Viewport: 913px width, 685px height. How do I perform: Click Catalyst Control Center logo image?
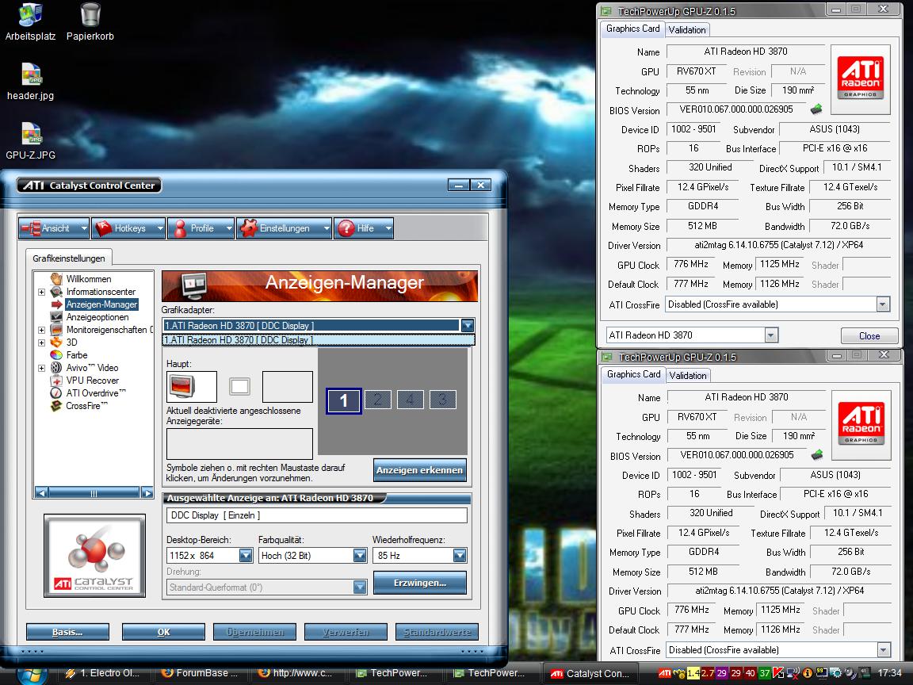click(x=95, y=556)
